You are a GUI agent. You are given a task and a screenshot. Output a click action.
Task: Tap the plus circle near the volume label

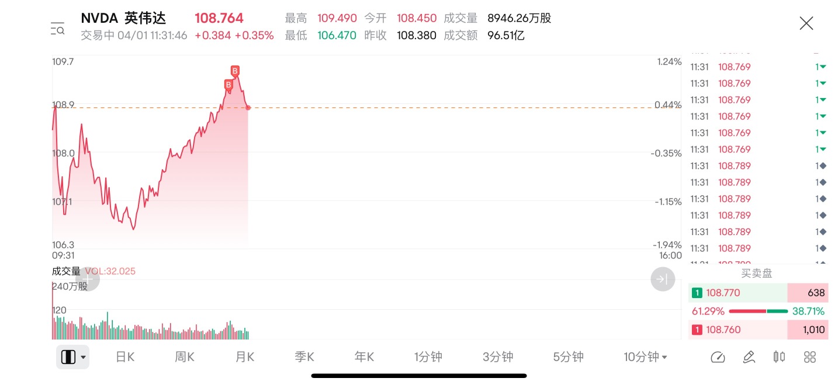click(88, 279)
